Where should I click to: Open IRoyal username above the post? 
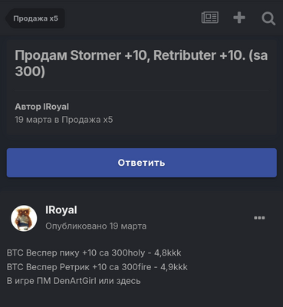click(x=61, y=210)
